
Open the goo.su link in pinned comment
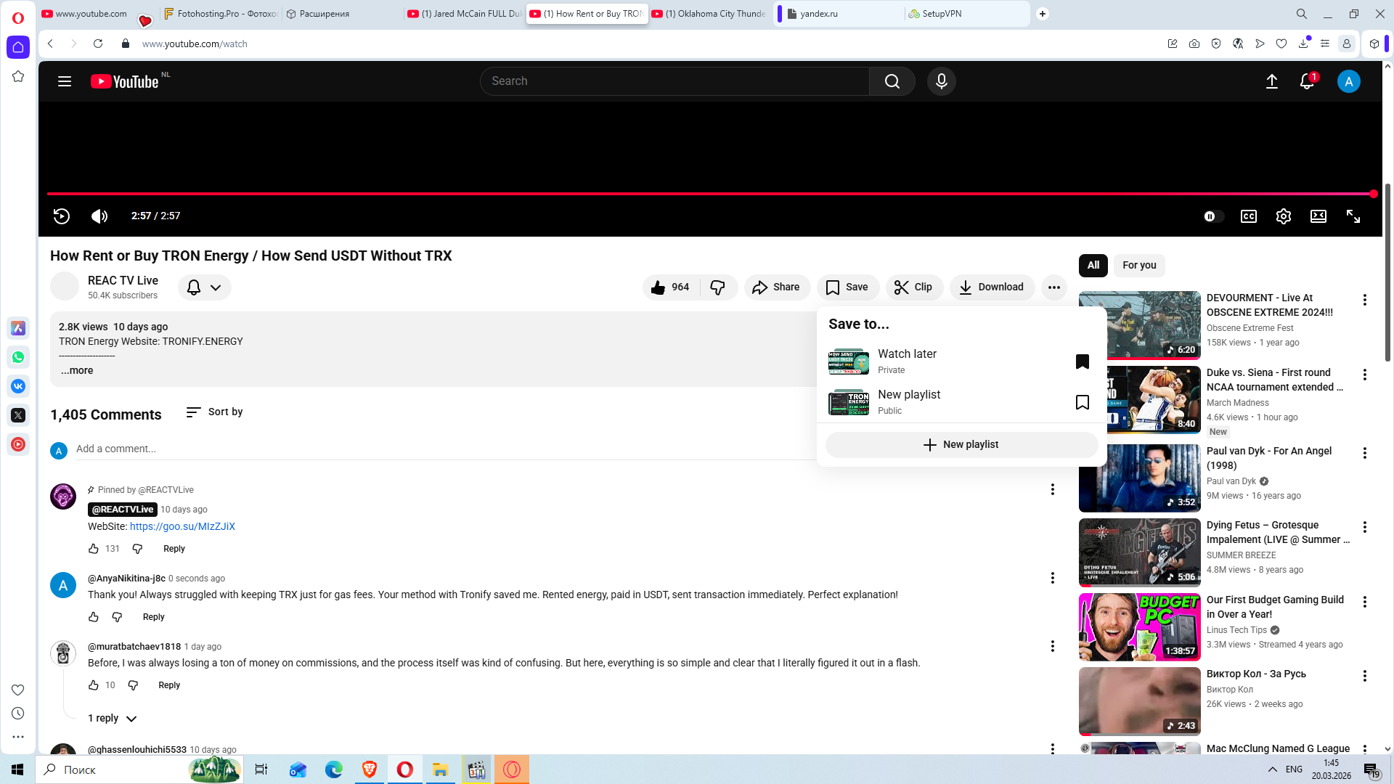[182, 527]
